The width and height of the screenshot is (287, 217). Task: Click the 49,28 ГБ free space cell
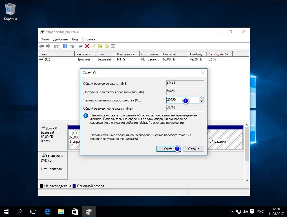[196, 59]
